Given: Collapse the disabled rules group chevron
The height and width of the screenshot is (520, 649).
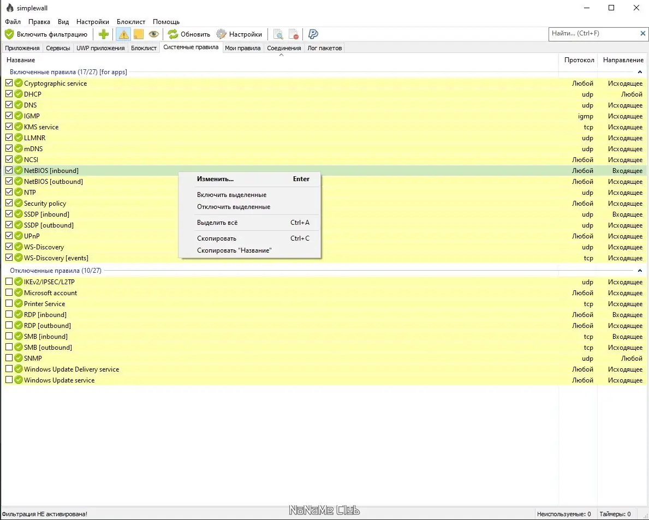Looking at the screenshot, I should pos(640,271).
